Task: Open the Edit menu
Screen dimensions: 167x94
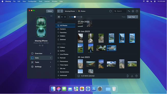Action: 19,1
